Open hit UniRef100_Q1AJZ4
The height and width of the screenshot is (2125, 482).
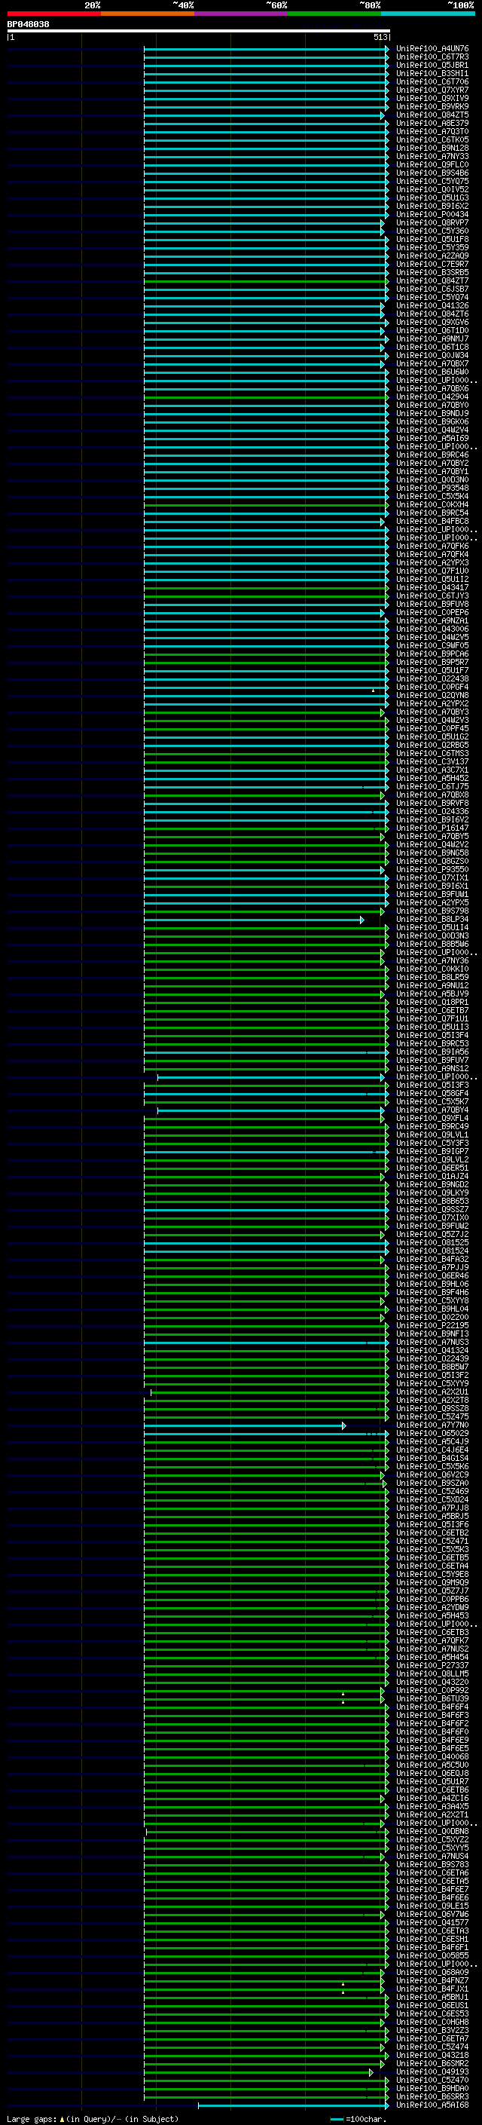tap(432, 1177)
